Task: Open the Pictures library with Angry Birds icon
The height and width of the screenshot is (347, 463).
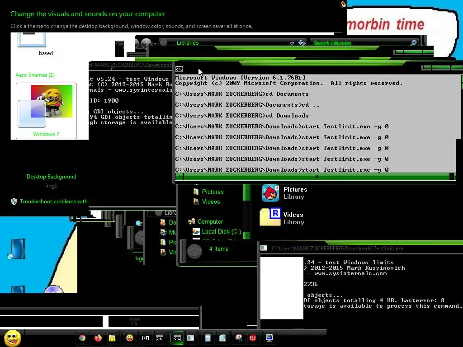Action: click(x=270, y=193)
